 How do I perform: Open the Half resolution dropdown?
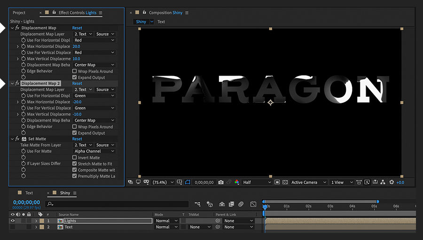click(257, 182)
